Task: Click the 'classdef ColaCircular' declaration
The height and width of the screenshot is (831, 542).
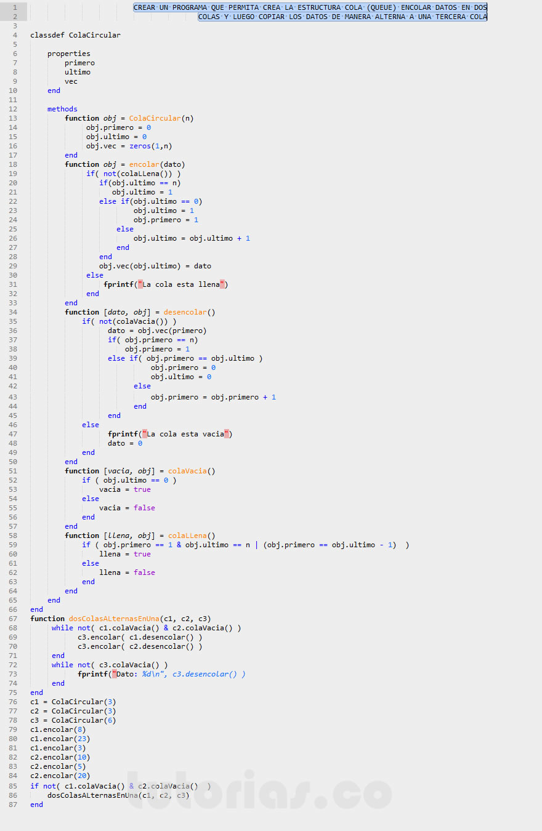Action: click(x=75, y=35)
